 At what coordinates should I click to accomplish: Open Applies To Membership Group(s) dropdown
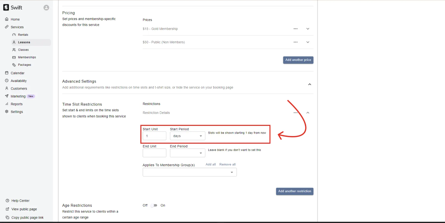pyautogui.click(x=190, y=172)
